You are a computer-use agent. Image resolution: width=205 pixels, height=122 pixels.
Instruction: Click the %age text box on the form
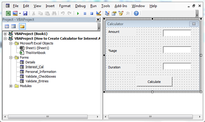coord(177,50)
